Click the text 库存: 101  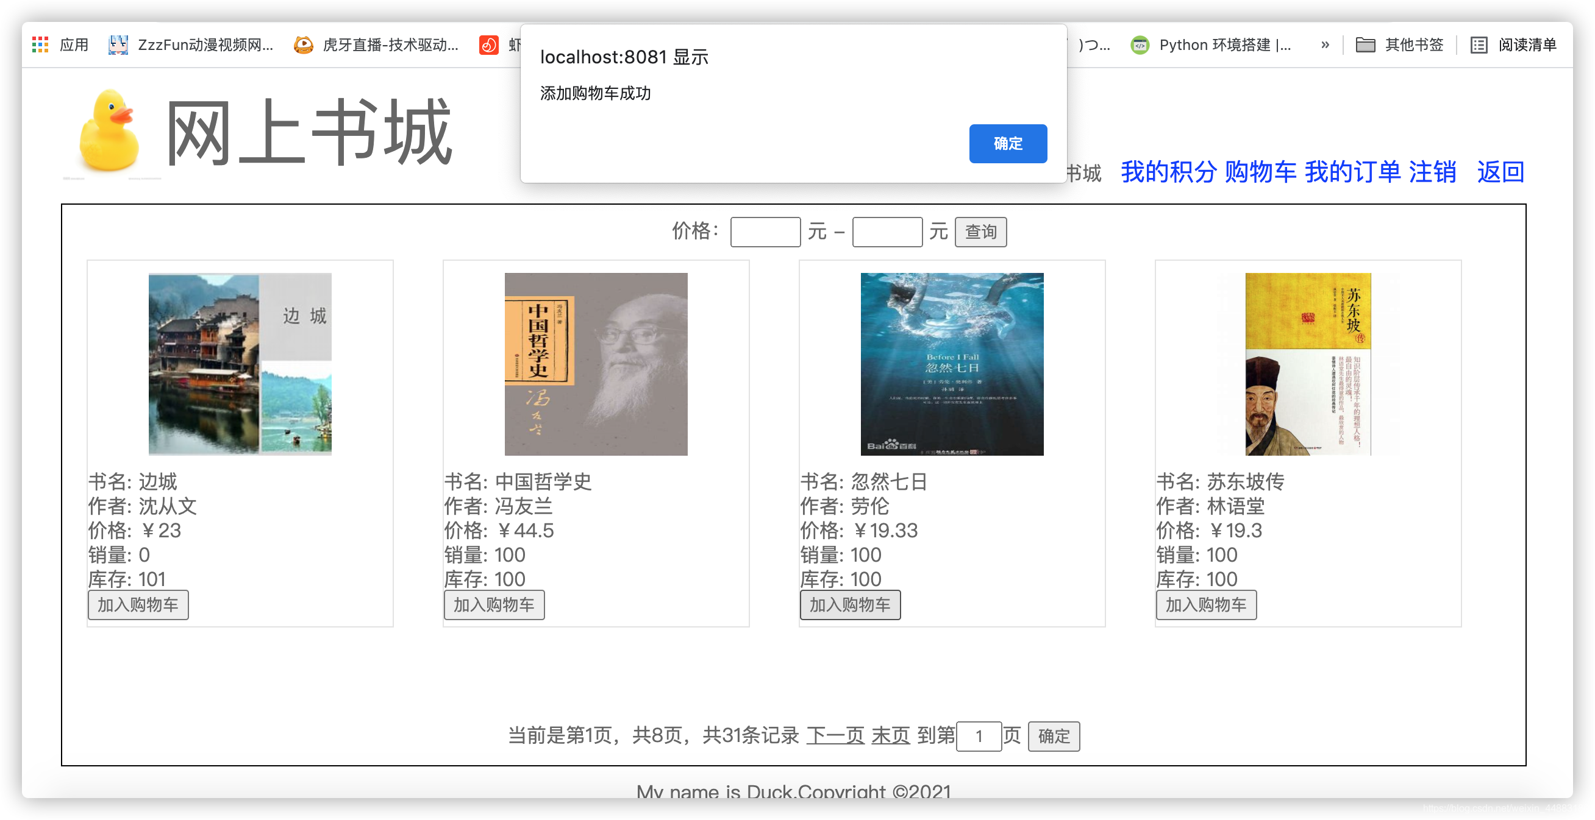point(127,579)
